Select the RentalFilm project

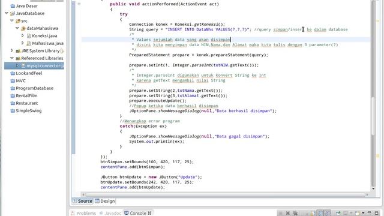(x=26, y=96)
